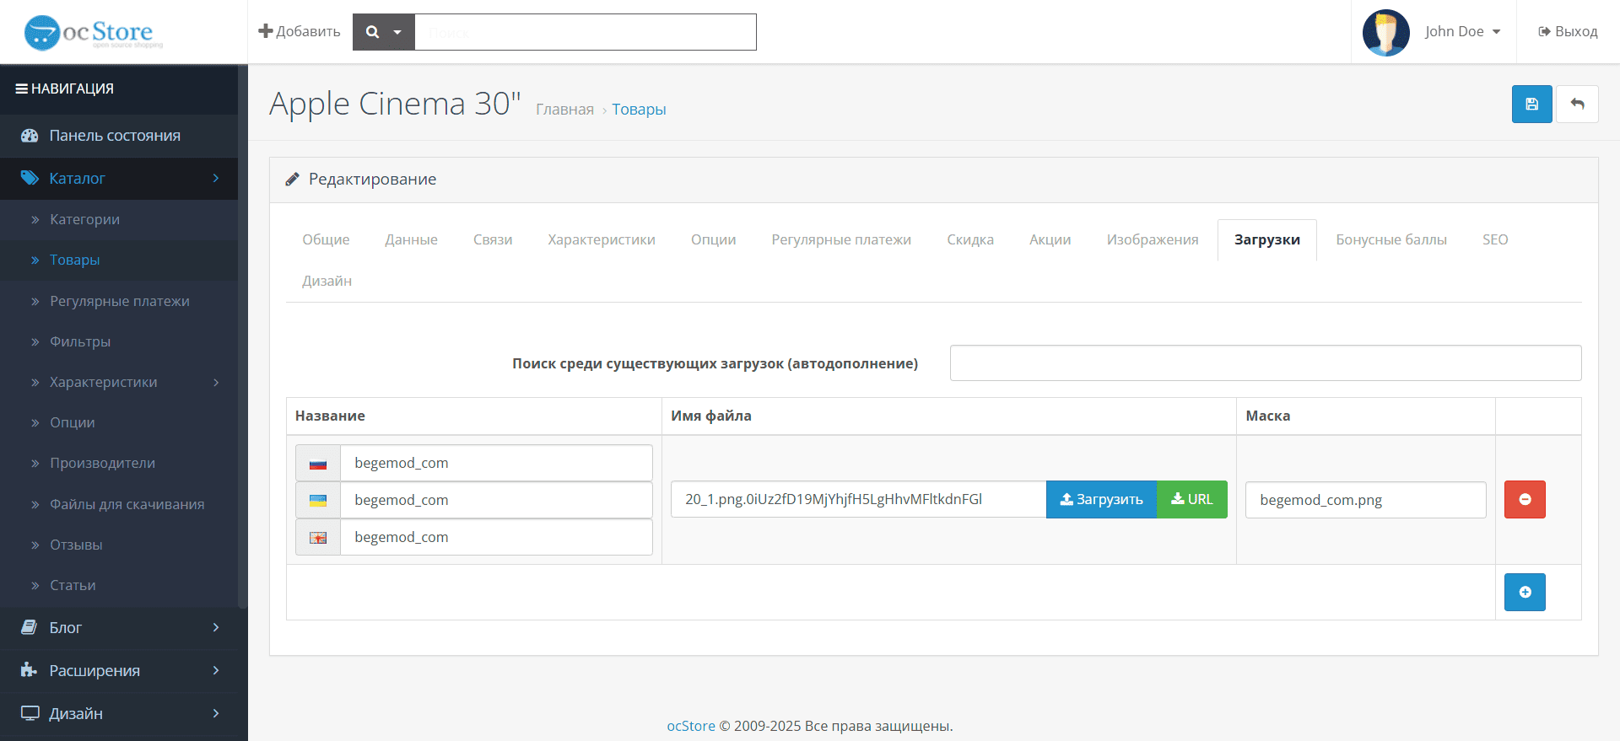Open the Бонусные баллы tab
1620x741 pixels.
(1391, 239)
